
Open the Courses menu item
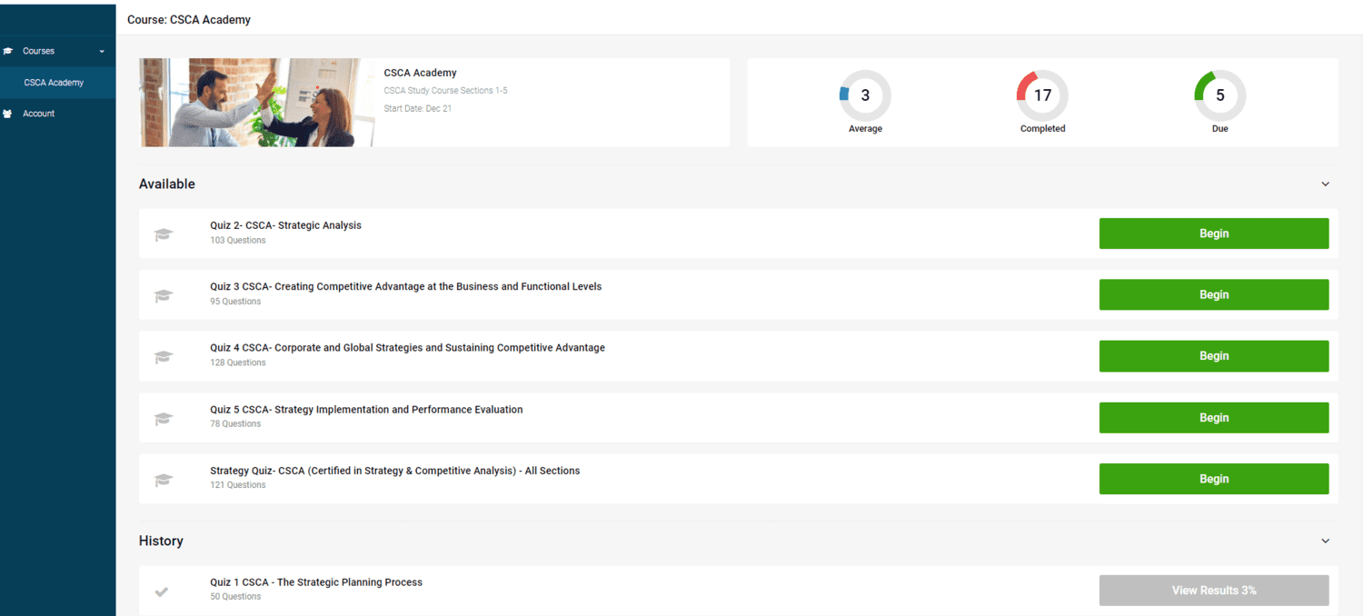58,51
